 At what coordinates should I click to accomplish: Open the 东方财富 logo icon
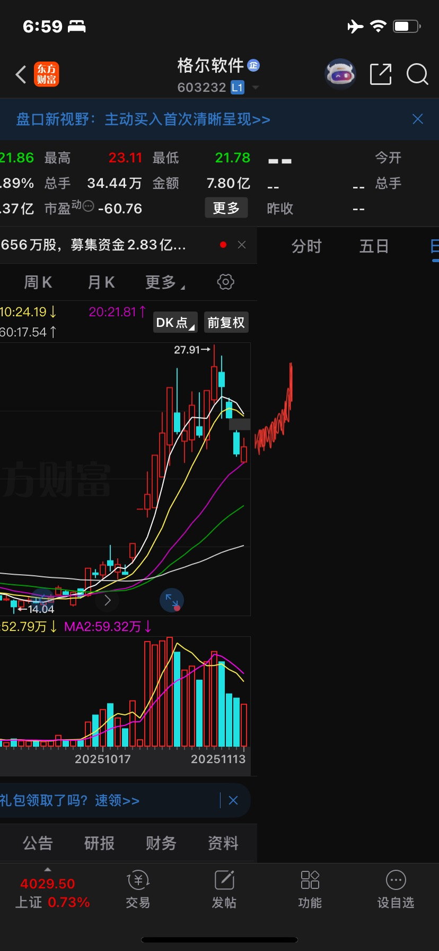(47, 74)
